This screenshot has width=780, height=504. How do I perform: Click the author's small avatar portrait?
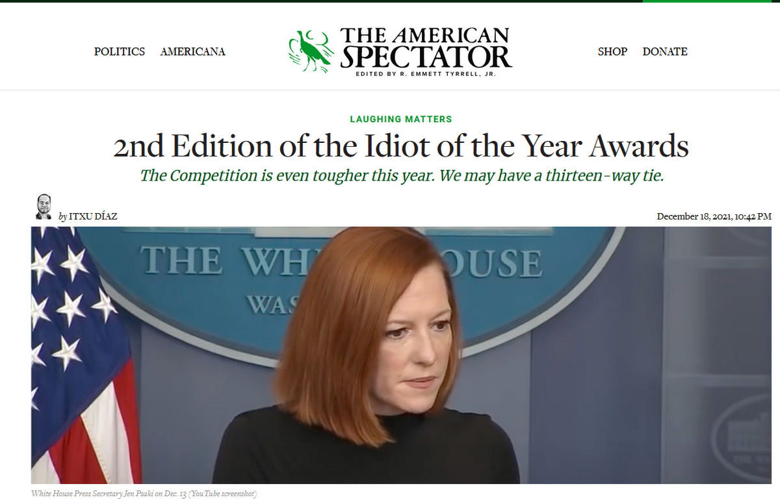point(44,207)
